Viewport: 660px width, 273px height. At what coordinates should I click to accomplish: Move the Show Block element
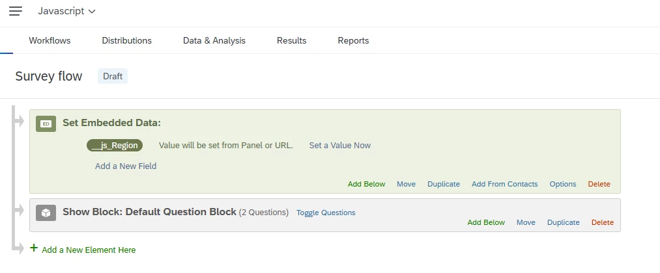[526, 222]
